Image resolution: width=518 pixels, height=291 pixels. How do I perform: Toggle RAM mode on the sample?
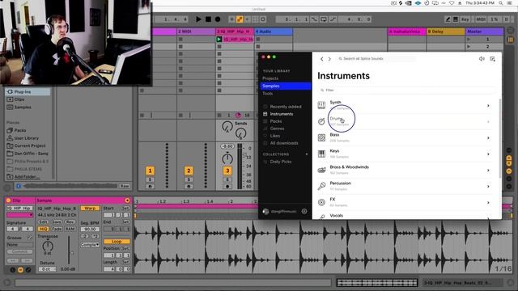click(70, 229)
